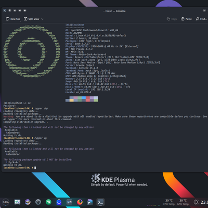Click the 'Swap: 449.29 MiB' line
The height and width of the screenshot is (208, 208).
click(87, 81)
